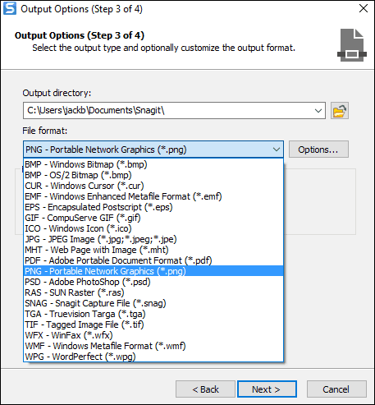Collapse the File format combo box

click(x=277, y=150)
